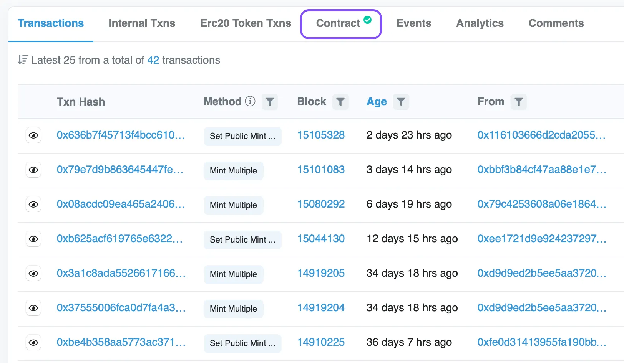Click the Method info icon
Image resolution: width=624 pixels, height=363 pixels.
[x=250, y=101]
